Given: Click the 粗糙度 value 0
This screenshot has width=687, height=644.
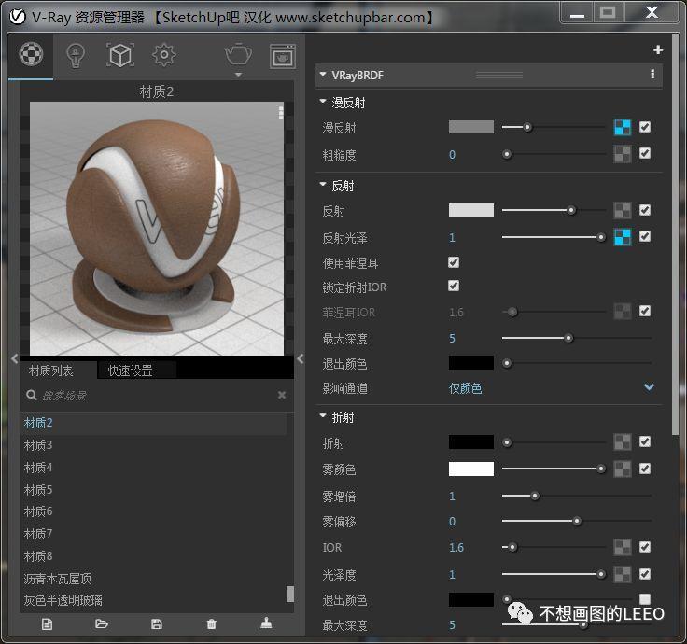Looking at the screenshot, I should (452, 155).
